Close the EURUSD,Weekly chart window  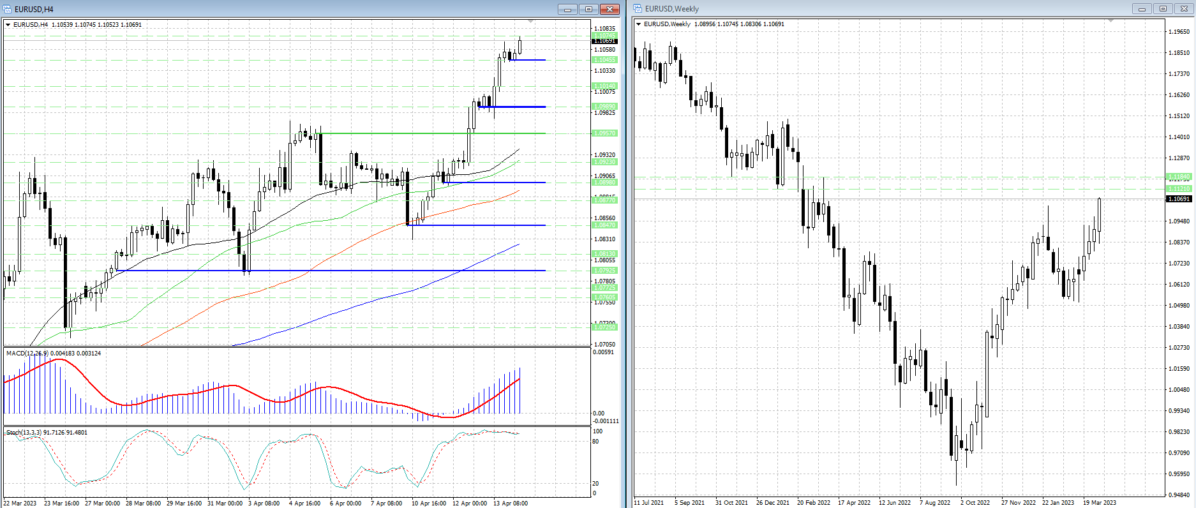click(1184, 9)
